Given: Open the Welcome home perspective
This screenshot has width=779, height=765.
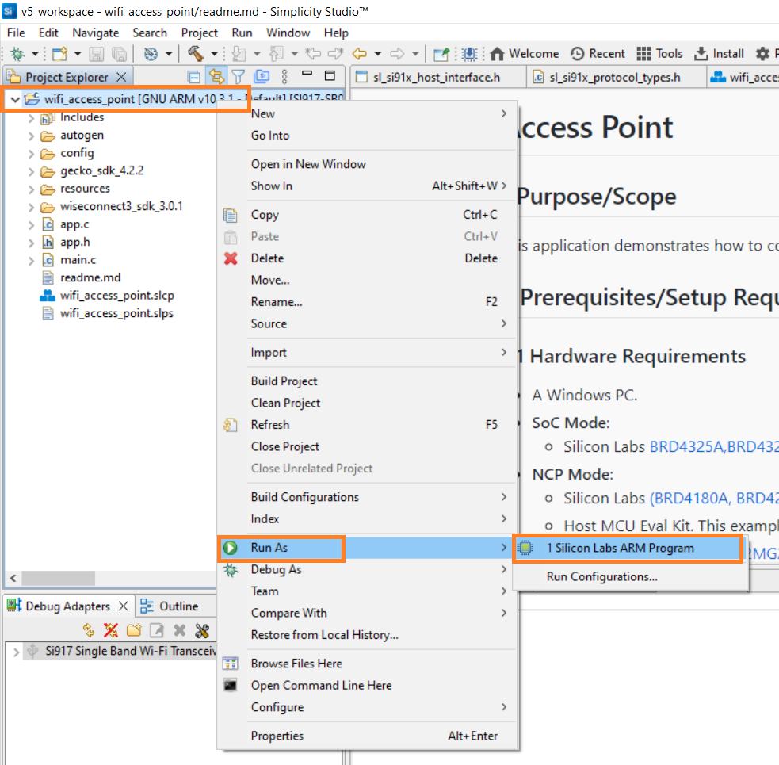Looking at the screenshot, I should coord(524,54).
